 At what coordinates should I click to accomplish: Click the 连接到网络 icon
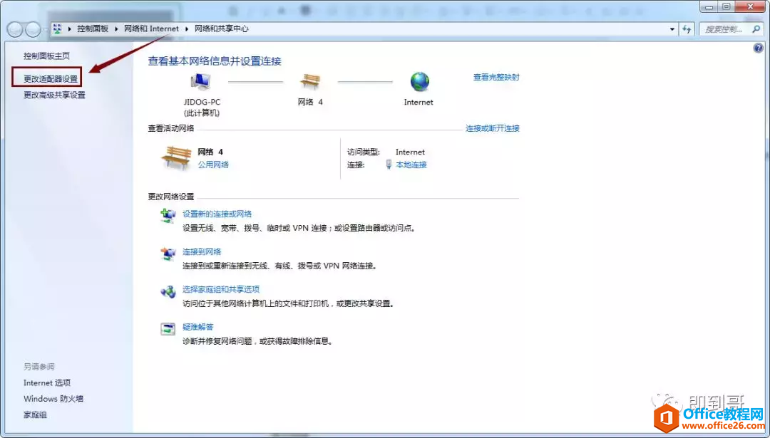168,254
